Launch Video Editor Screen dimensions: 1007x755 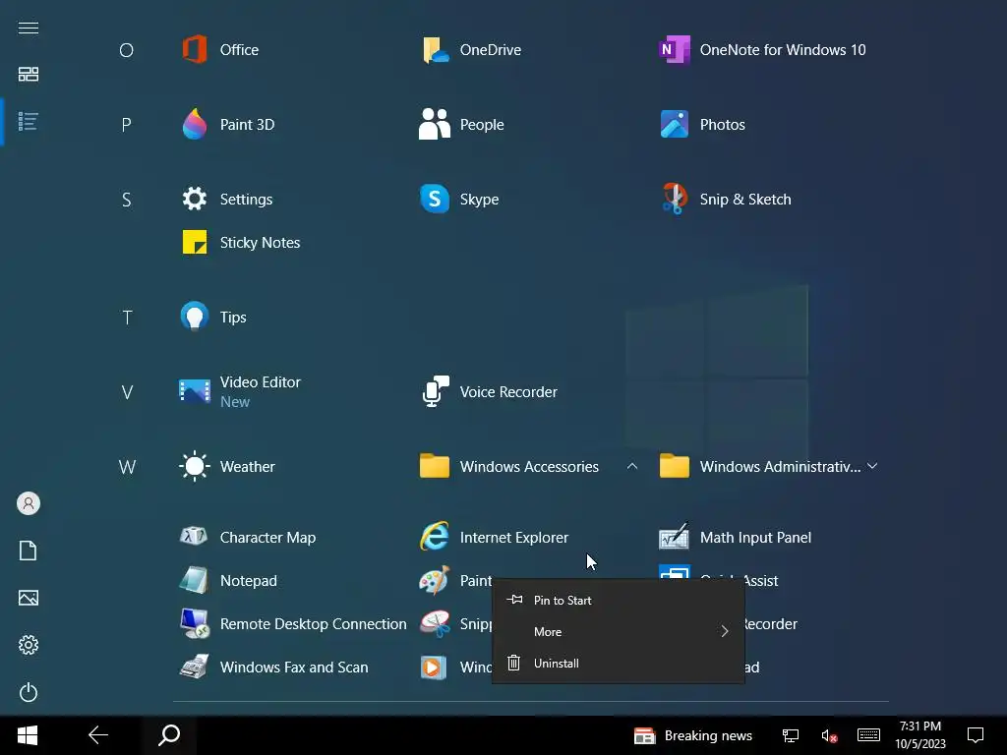(x=240, y=391)
